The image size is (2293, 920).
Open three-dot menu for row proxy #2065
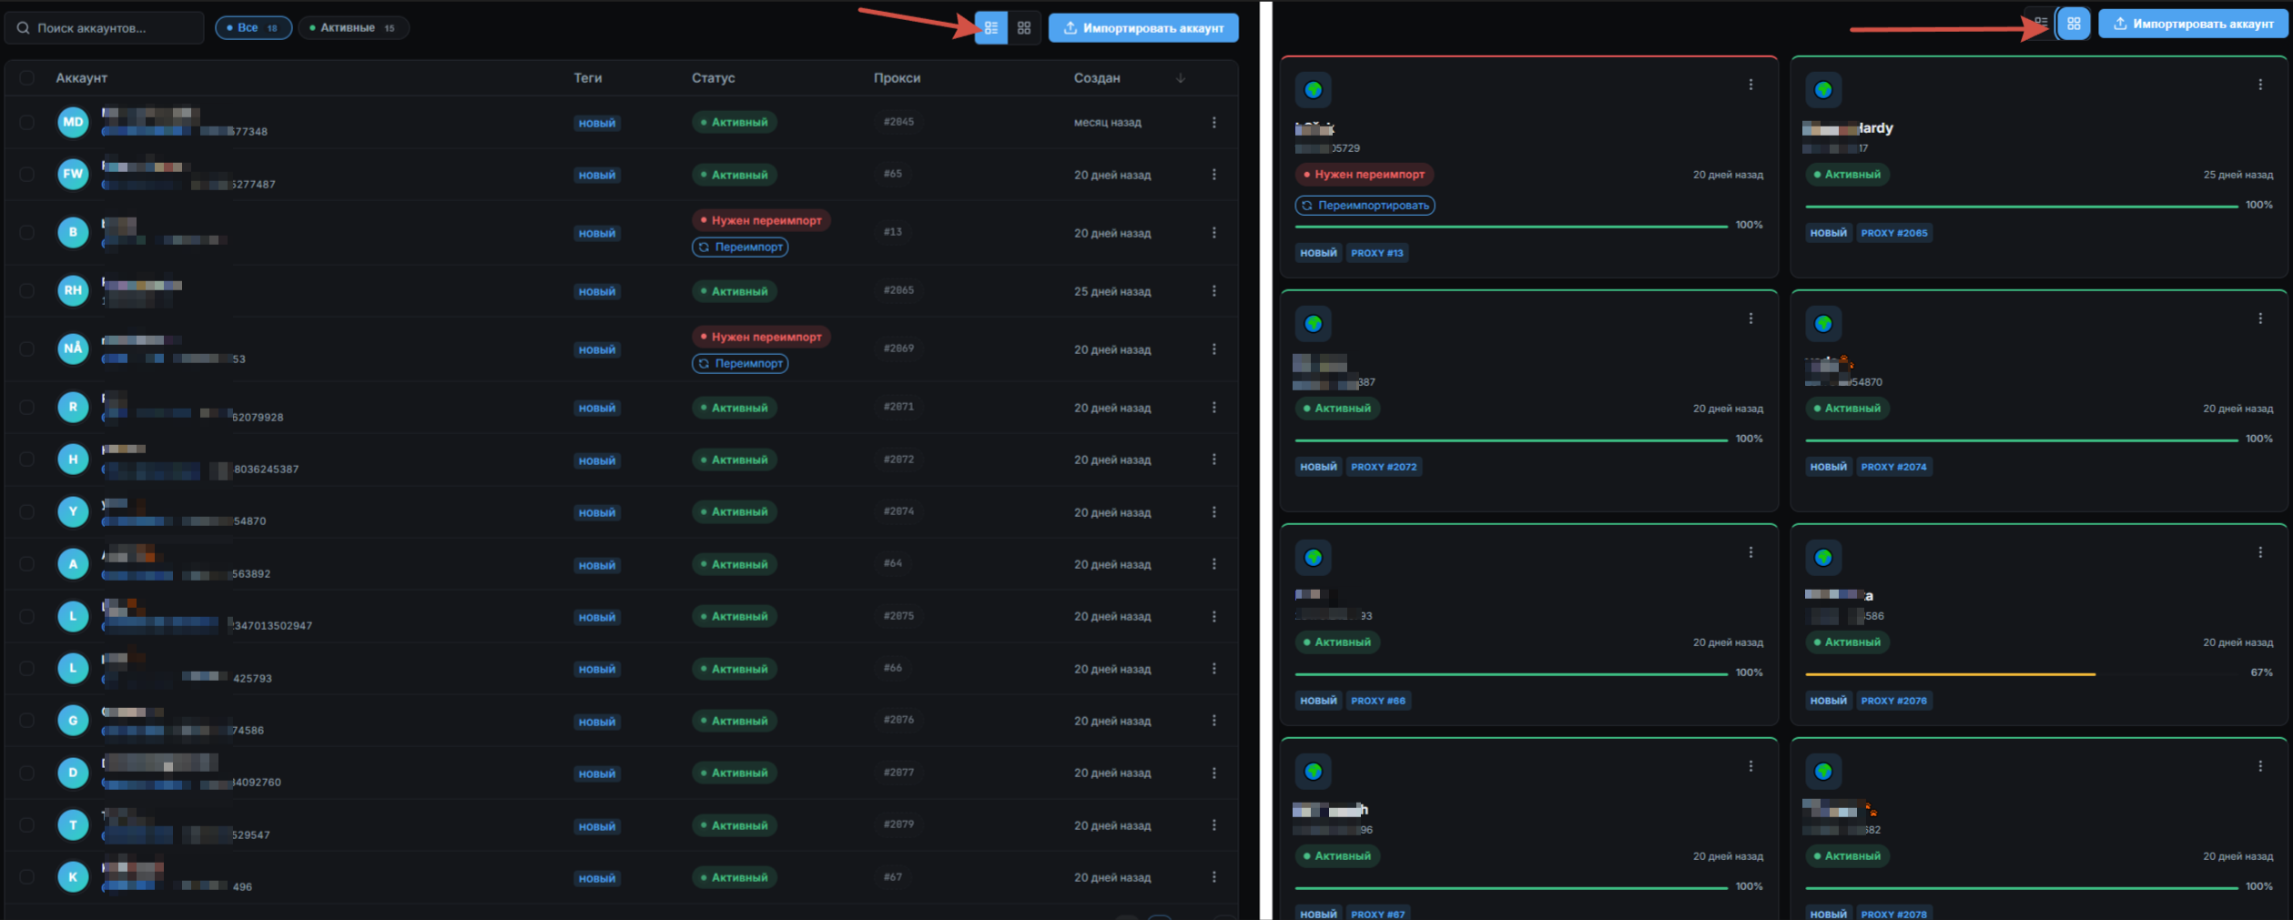pyautogui.click(x=1213, y=290)
